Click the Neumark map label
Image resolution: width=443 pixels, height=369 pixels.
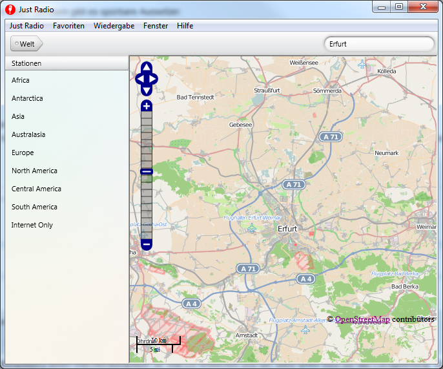tap(386, 153)
